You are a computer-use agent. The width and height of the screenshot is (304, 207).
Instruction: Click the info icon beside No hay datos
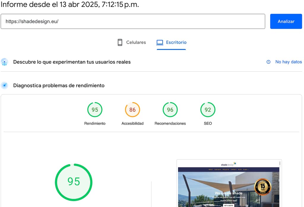pyautogui.click(x=268, y=62)
